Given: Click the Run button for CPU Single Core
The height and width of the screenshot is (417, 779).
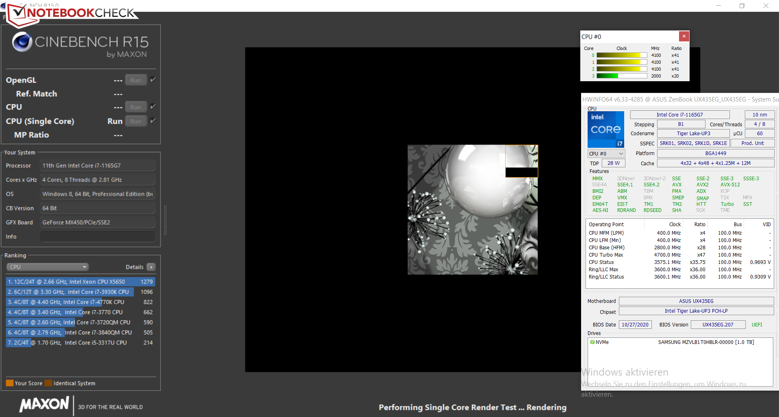Looking at the screenshot, I should (x=136, y=121).
